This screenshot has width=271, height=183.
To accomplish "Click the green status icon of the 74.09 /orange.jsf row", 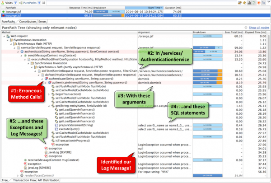I will coord(3,12).
